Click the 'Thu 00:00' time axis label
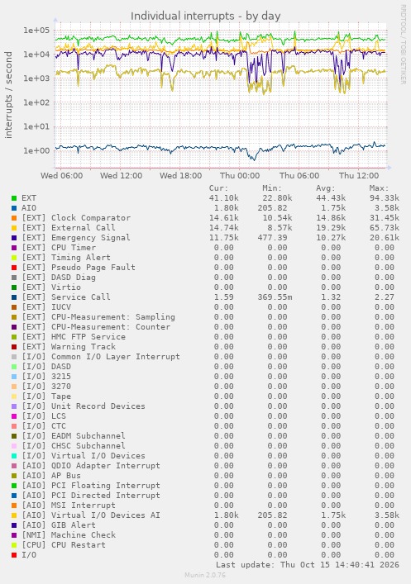Image resolution: width=411 pixels, height=584 pixels. click(x=240, y=175)
